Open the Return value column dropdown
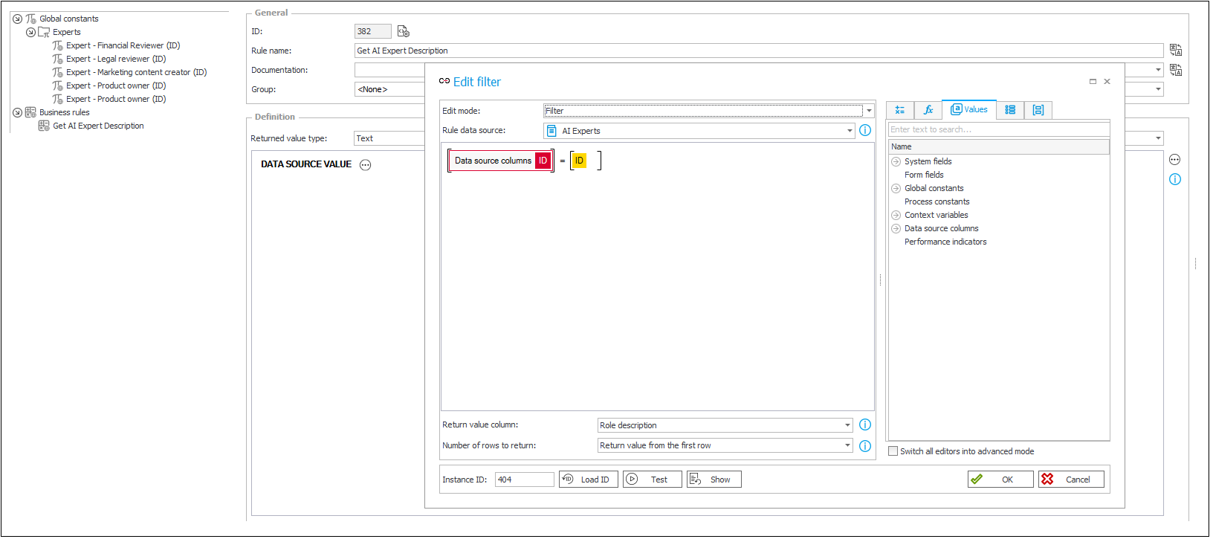This screenshot has height=539, width=1210. click(x=847, y=425)
